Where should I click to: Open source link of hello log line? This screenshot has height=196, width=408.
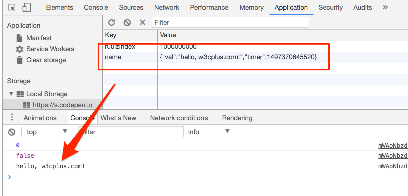coord(393,166)
